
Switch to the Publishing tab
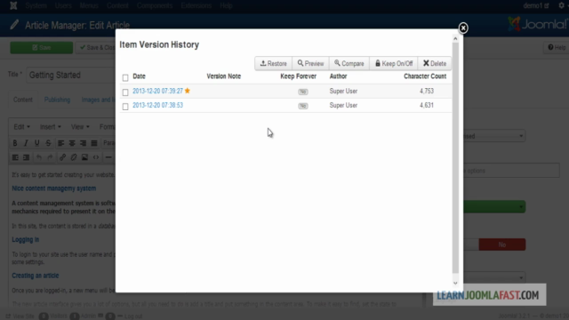point(57,100)
